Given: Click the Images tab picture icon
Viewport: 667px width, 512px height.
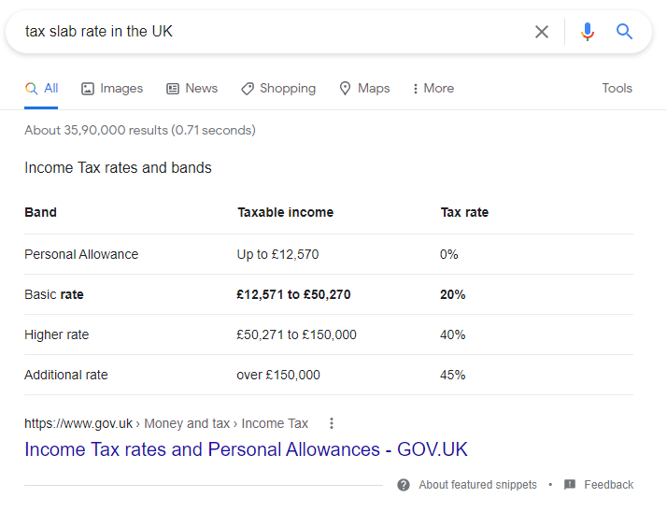Looking at the screenshot, I should (x=88, y=89).
